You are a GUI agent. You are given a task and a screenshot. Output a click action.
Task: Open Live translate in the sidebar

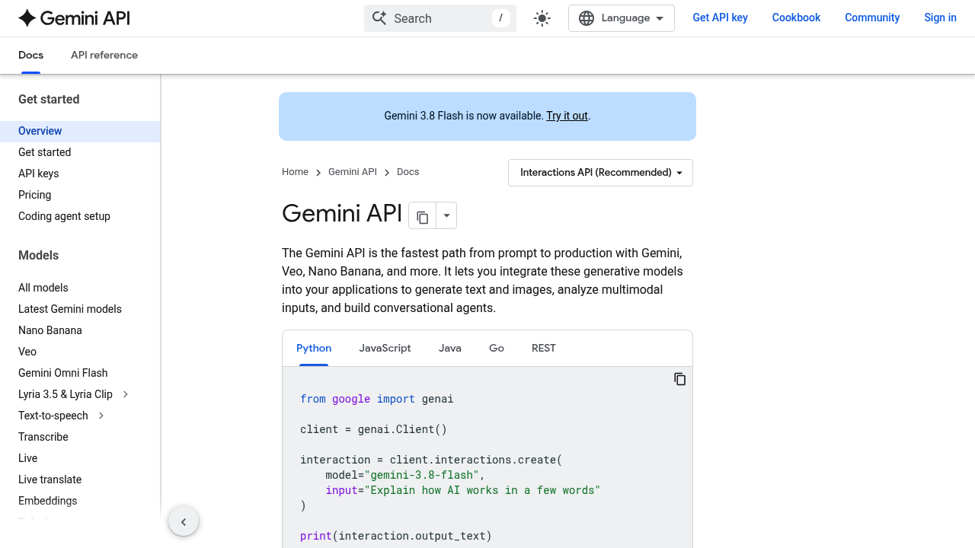[50, 479]
